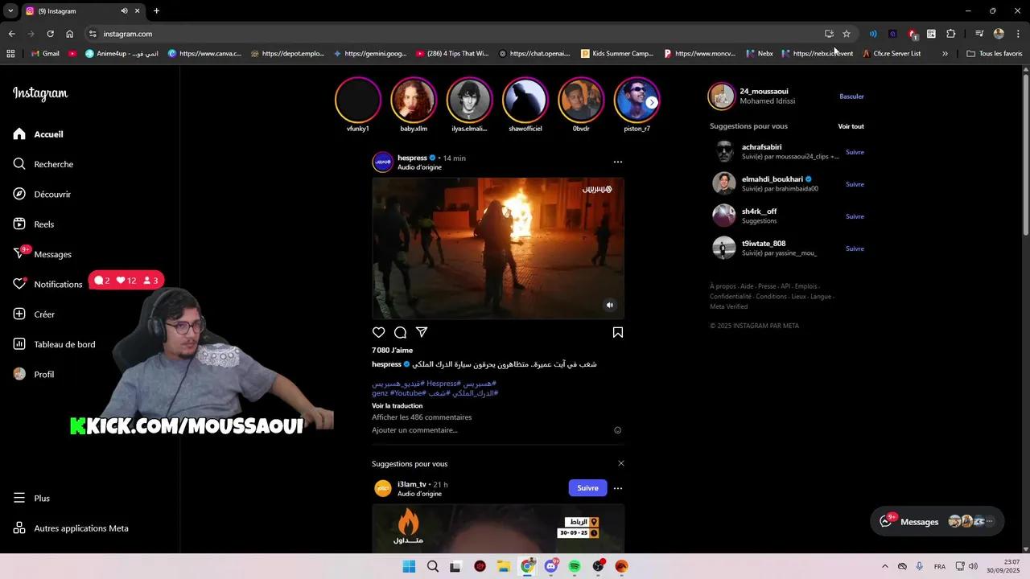Expand the Plus menu in sidebar

(x=42, y=499)
